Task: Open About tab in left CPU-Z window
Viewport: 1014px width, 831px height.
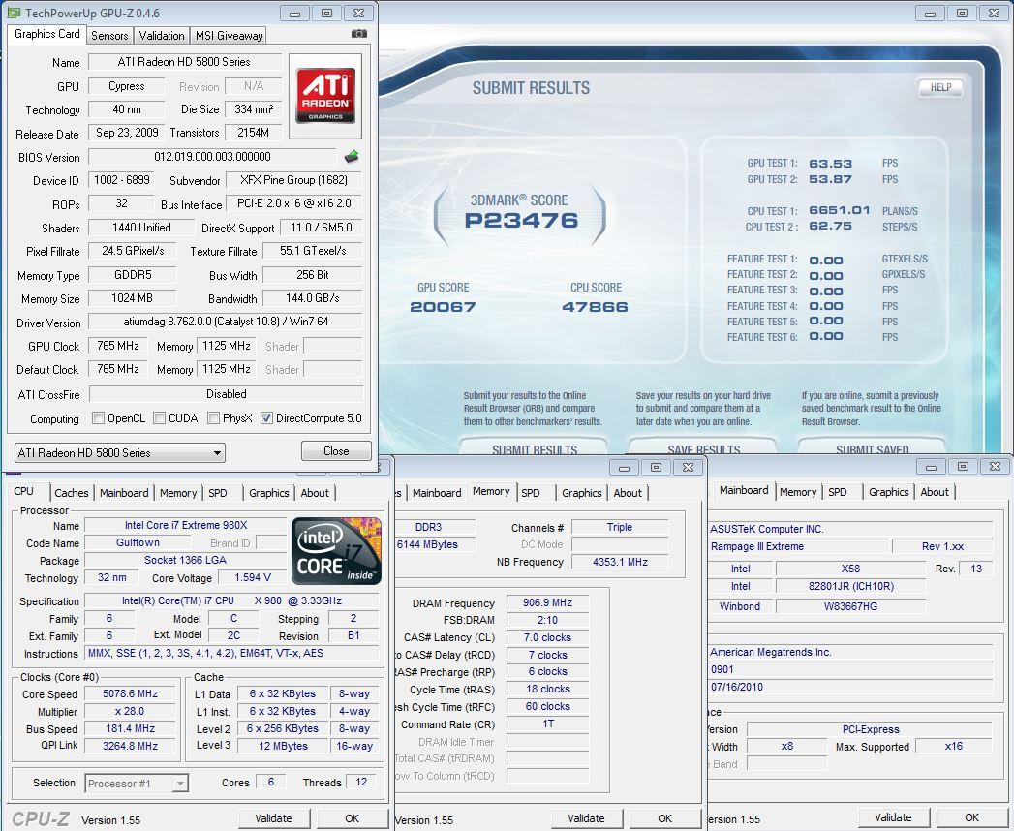Action: (x=315, y=493)
